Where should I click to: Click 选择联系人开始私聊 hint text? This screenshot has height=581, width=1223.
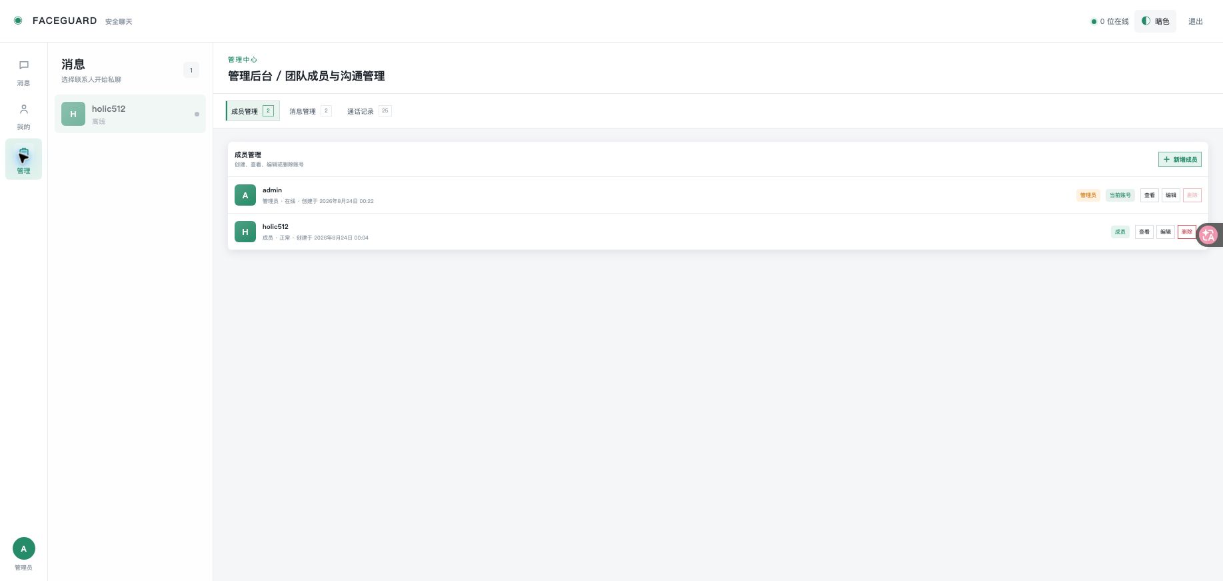91,80
